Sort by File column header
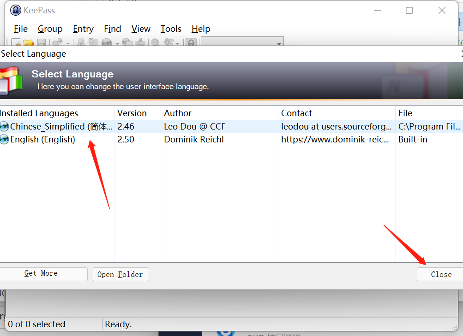 point(429,113)
